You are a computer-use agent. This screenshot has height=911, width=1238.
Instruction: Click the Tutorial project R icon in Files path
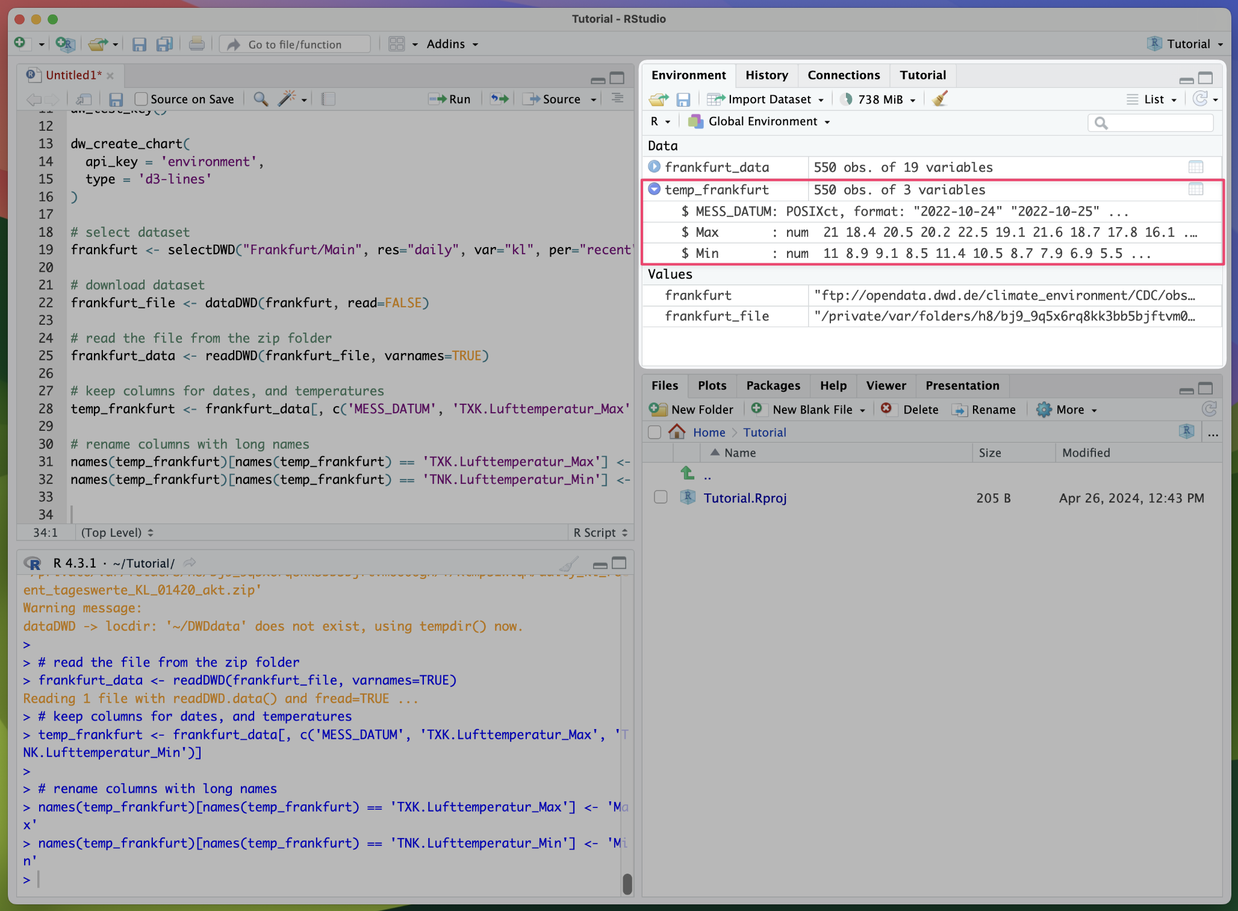1187,431
